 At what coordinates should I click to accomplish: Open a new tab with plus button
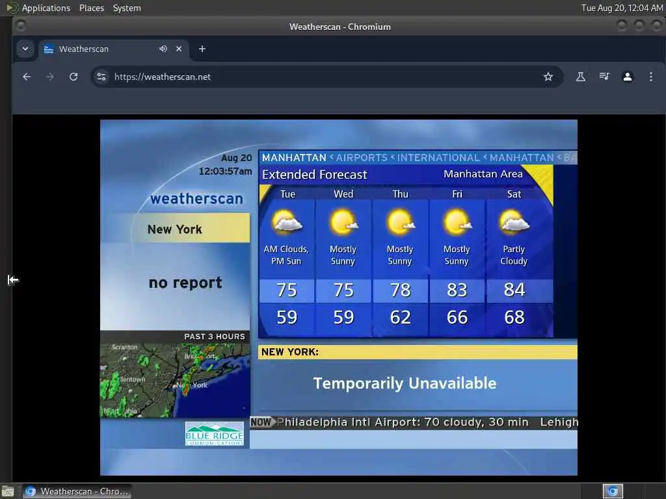(202, 49)
